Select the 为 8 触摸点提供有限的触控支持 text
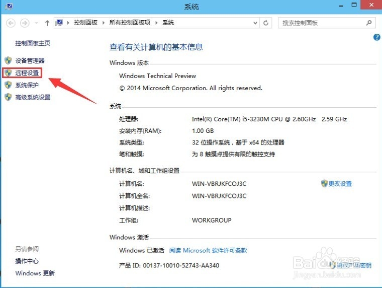Image resolution: width=382 pixels, height=288 pixels. point(233,154)
